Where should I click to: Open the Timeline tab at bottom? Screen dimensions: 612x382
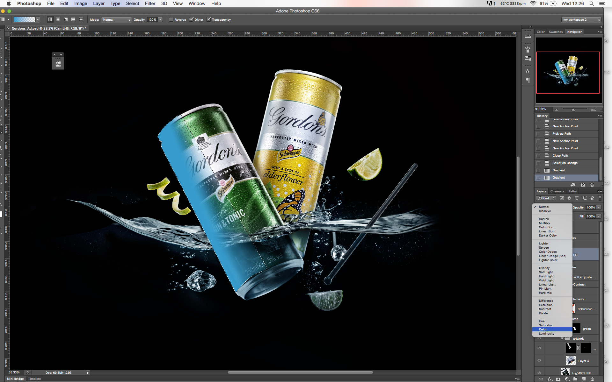(34, 379)
